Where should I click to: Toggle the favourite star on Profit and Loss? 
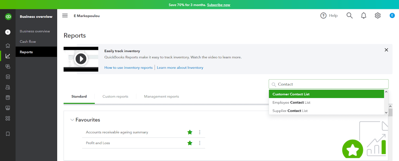pyautogui.click(x=190, y=143)
